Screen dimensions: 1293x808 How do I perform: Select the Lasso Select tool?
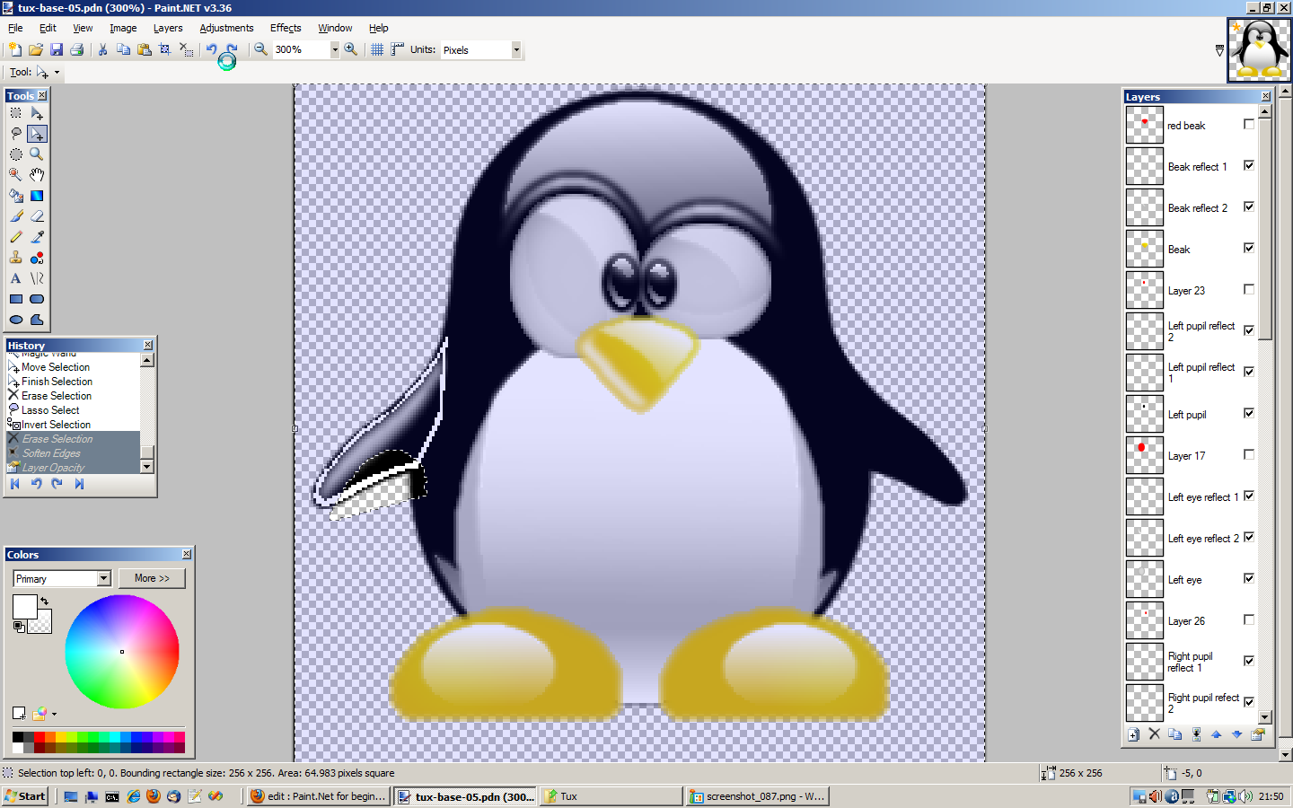(x=16, y=134)
